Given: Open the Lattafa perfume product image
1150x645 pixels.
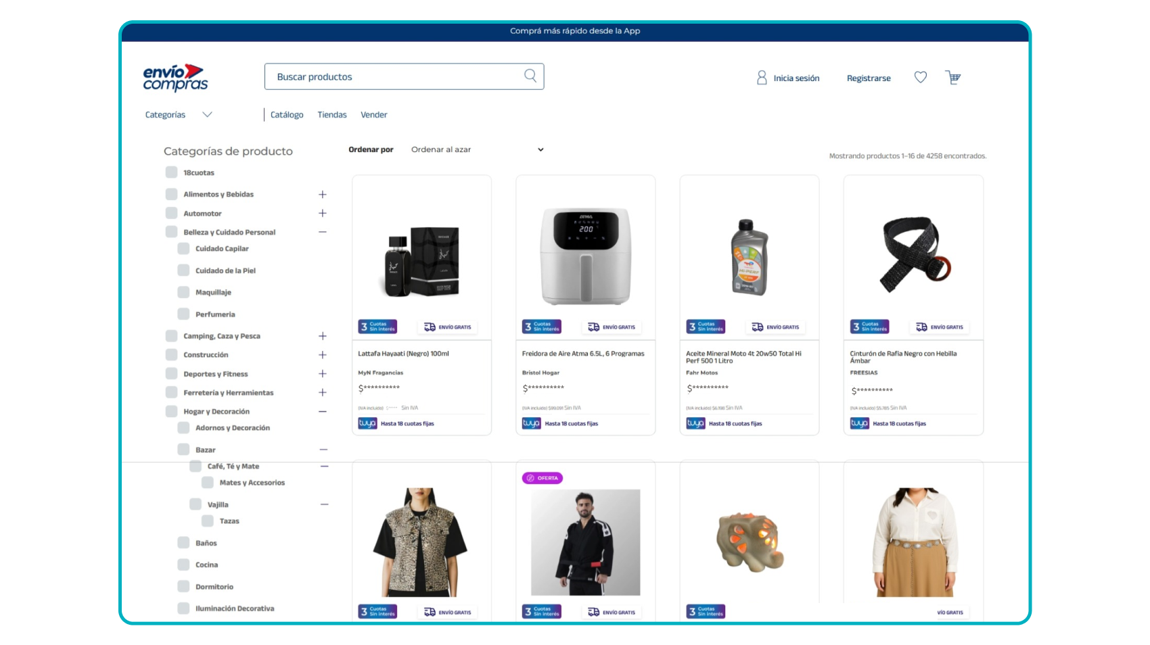Looking at the screenshot, I should pos(421,261).
